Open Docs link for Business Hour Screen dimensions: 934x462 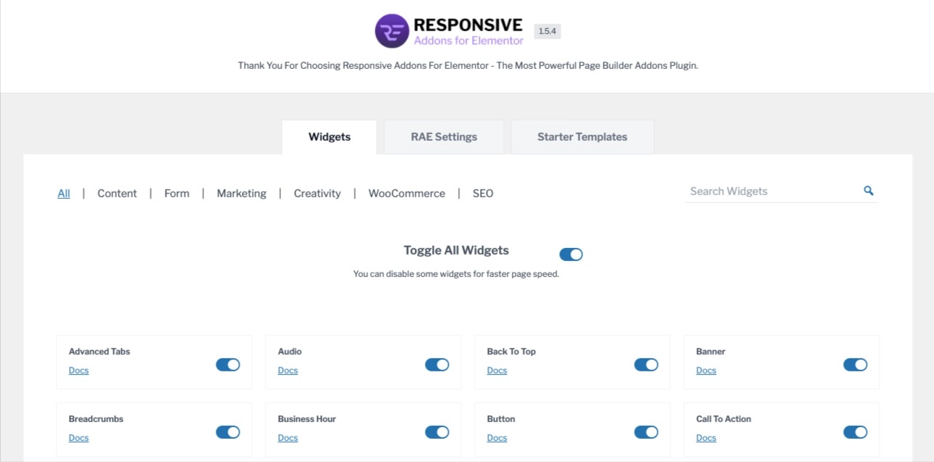pyautogui.click(x=288, y=438)
